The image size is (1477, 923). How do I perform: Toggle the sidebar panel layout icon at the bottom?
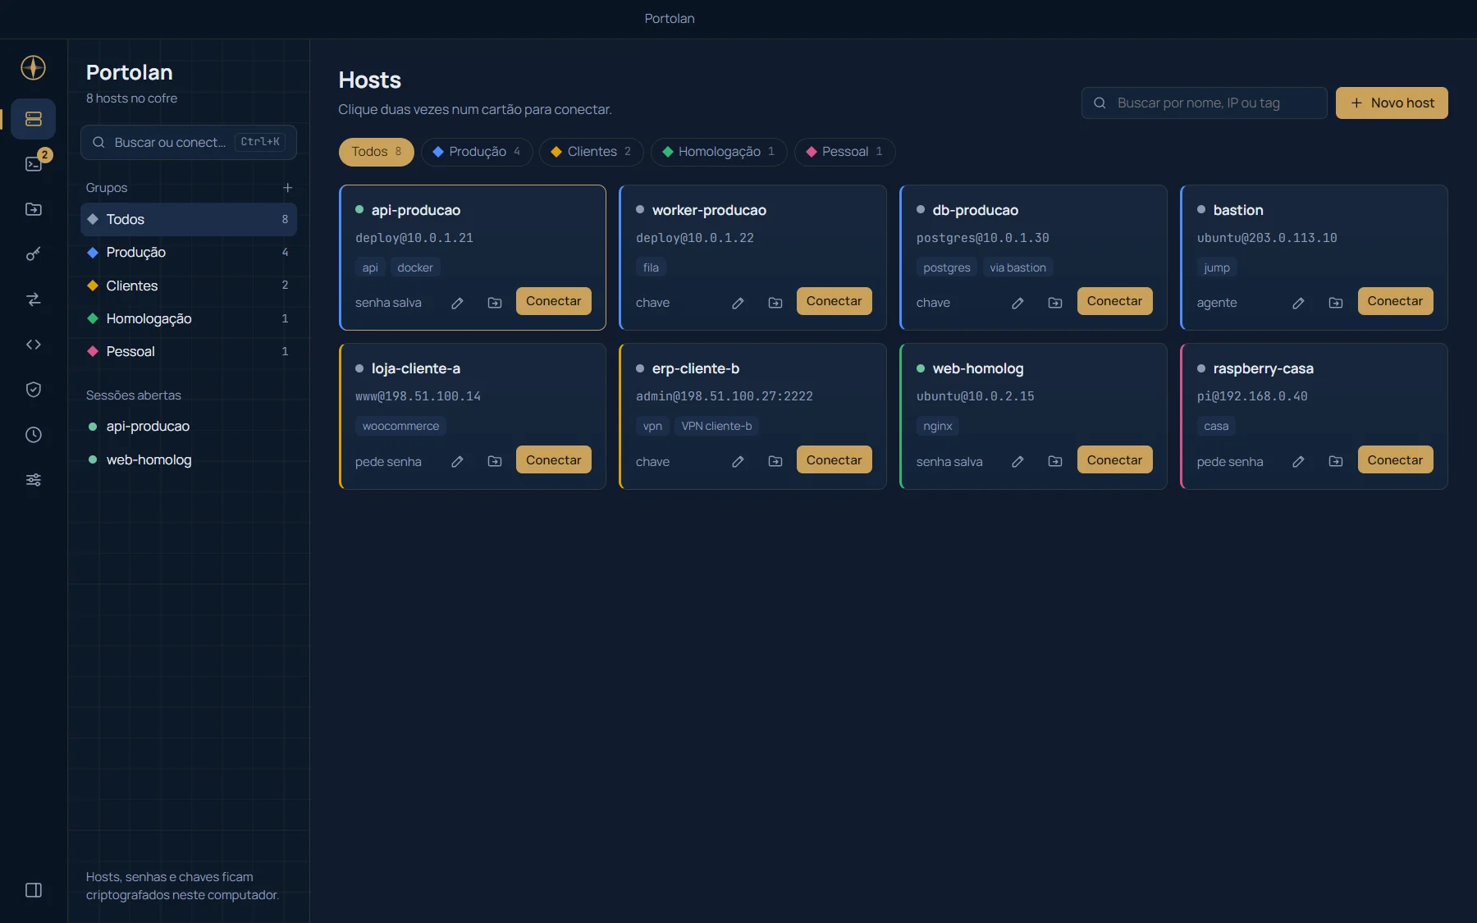[x=34, y=890]
